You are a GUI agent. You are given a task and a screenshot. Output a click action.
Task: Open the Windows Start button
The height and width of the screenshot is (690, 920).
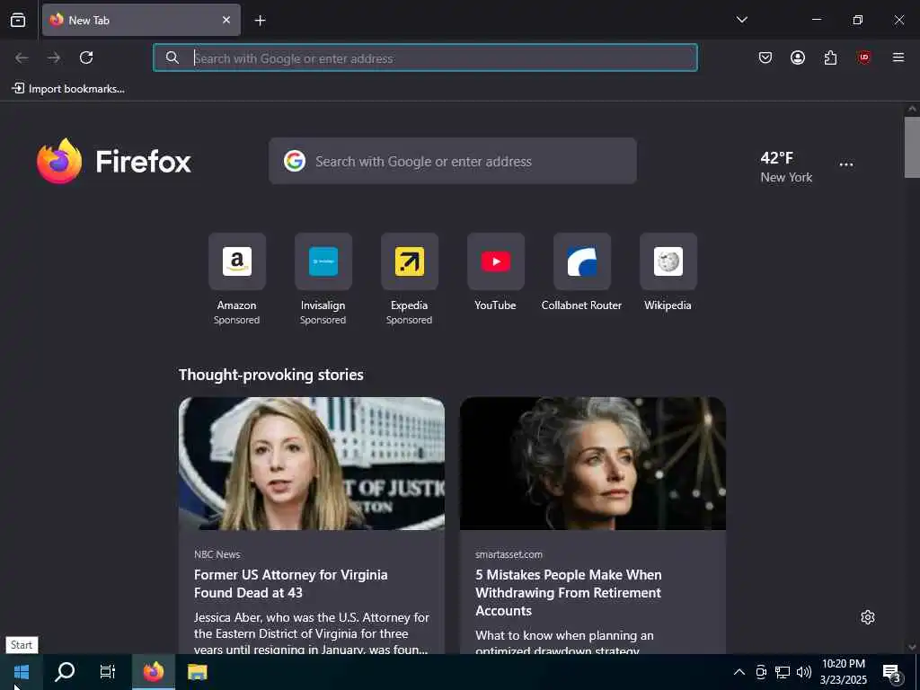pos(22,672)
